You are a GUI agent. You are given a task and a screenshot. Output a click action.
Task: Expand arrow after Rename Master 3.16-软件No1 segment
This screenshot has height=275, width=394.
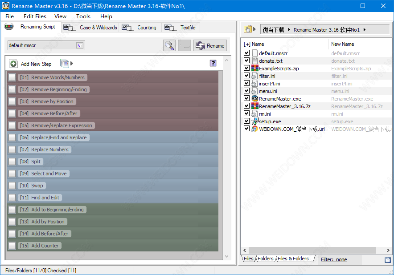(x=364, y=30)
